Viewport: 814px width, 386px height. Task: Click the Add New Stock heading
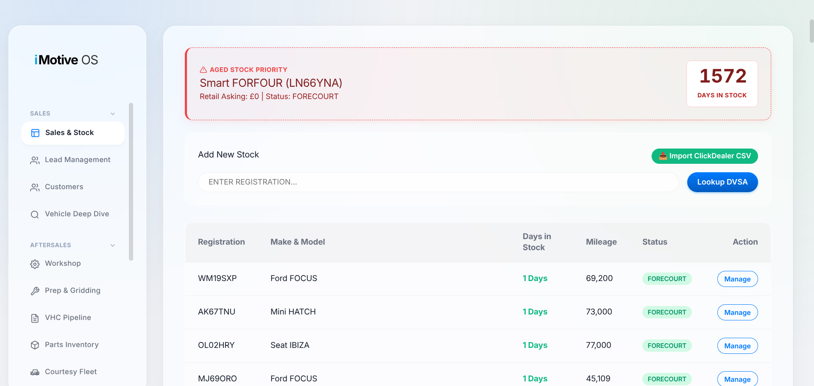coord(229,155)
